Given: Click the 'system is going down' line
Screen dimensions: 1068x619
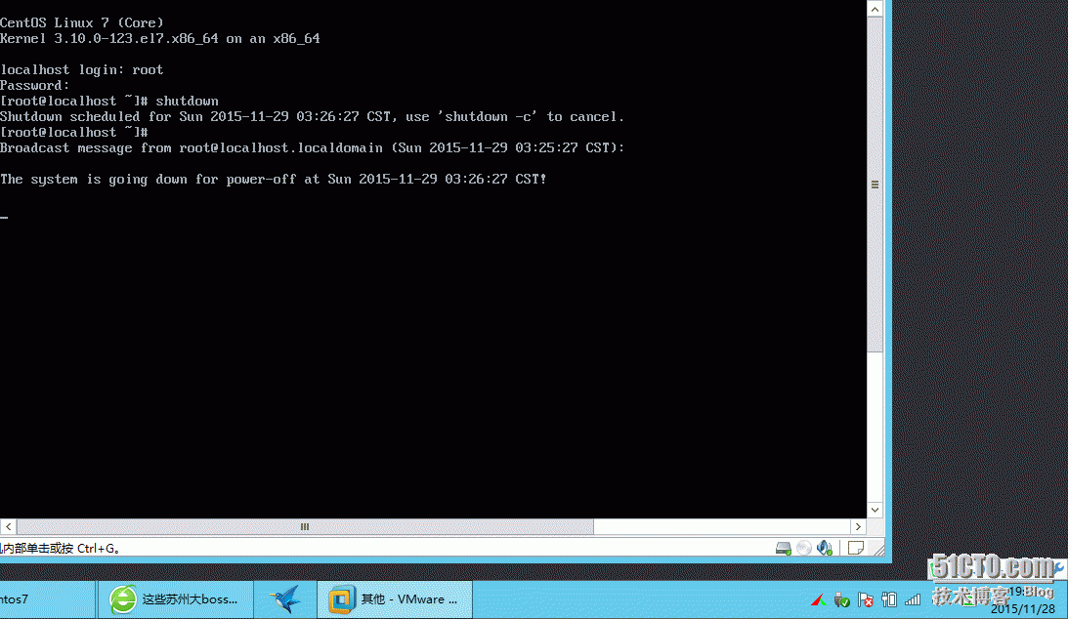Looking at the screenshot, I should click(x=274, y=179).
